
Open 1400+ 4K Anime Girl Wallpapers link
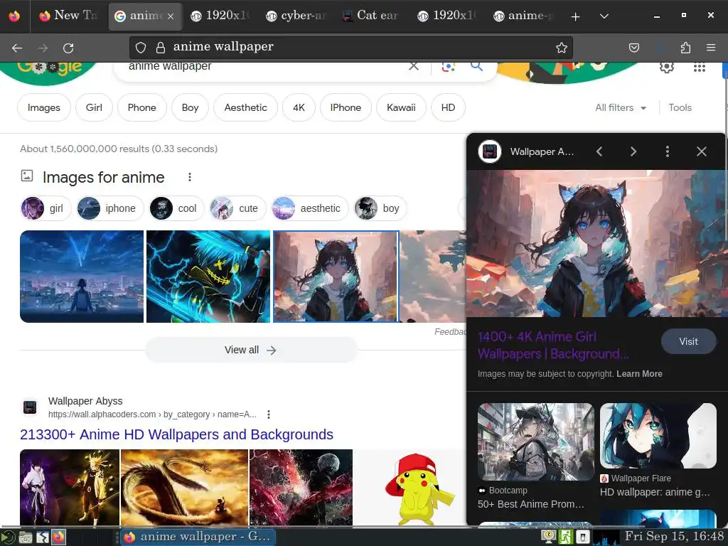(553, 346)
